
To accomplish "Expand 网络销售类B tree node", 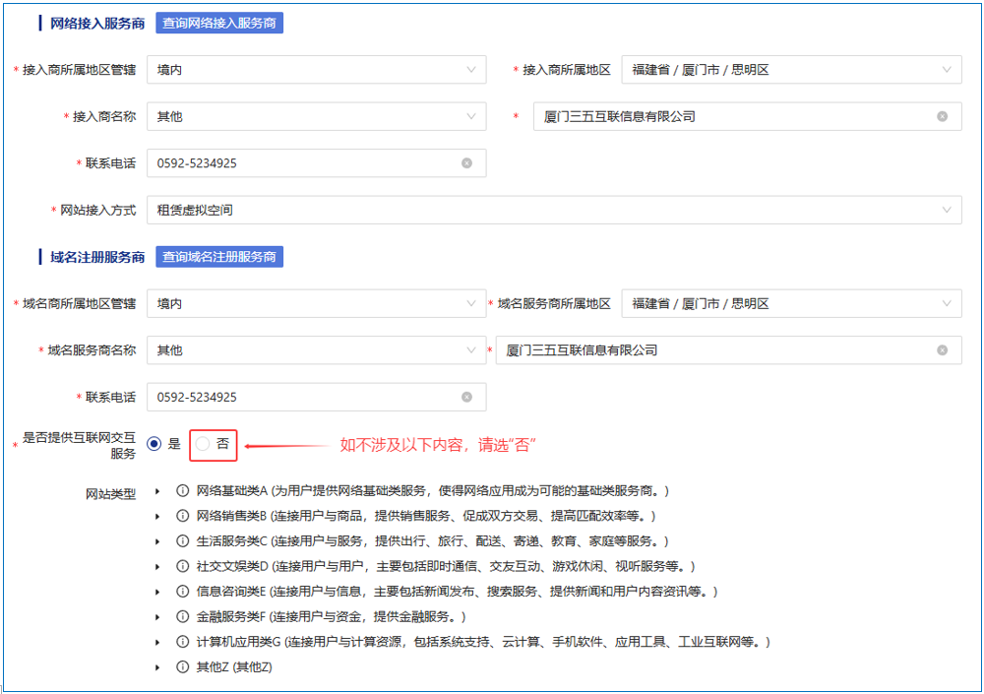I will coord(157,516).
